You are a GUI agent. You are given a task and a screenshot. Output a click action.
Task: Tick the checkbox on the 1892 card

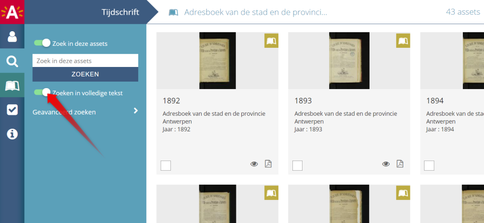(166, 166)
